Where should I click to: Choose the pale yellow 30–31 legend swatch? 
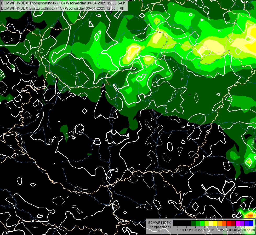[211, 223]
